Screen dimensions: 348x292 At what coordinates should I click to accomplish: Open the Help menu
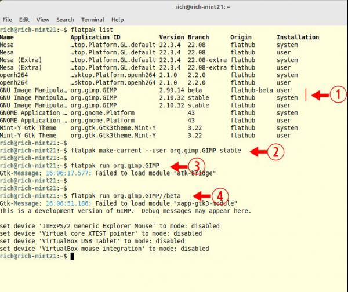click(117, 20)
